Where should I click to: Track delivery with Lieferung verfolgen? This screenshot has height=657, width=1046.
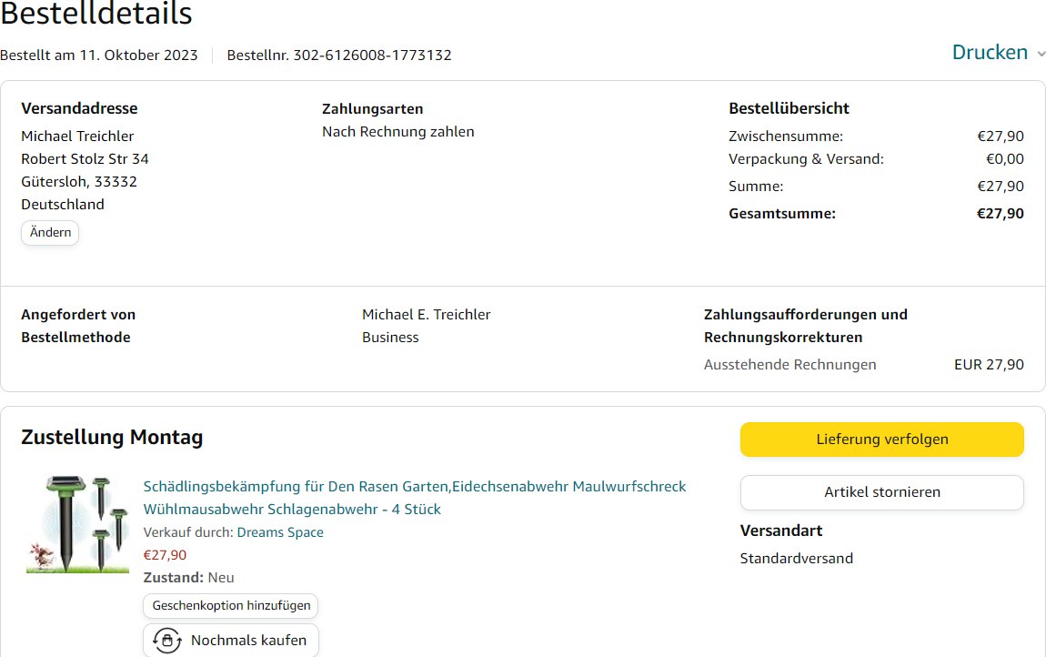(x=881, y=440)
